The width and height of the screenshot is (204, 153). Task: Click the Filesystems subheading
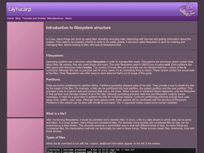pos(55,56)
